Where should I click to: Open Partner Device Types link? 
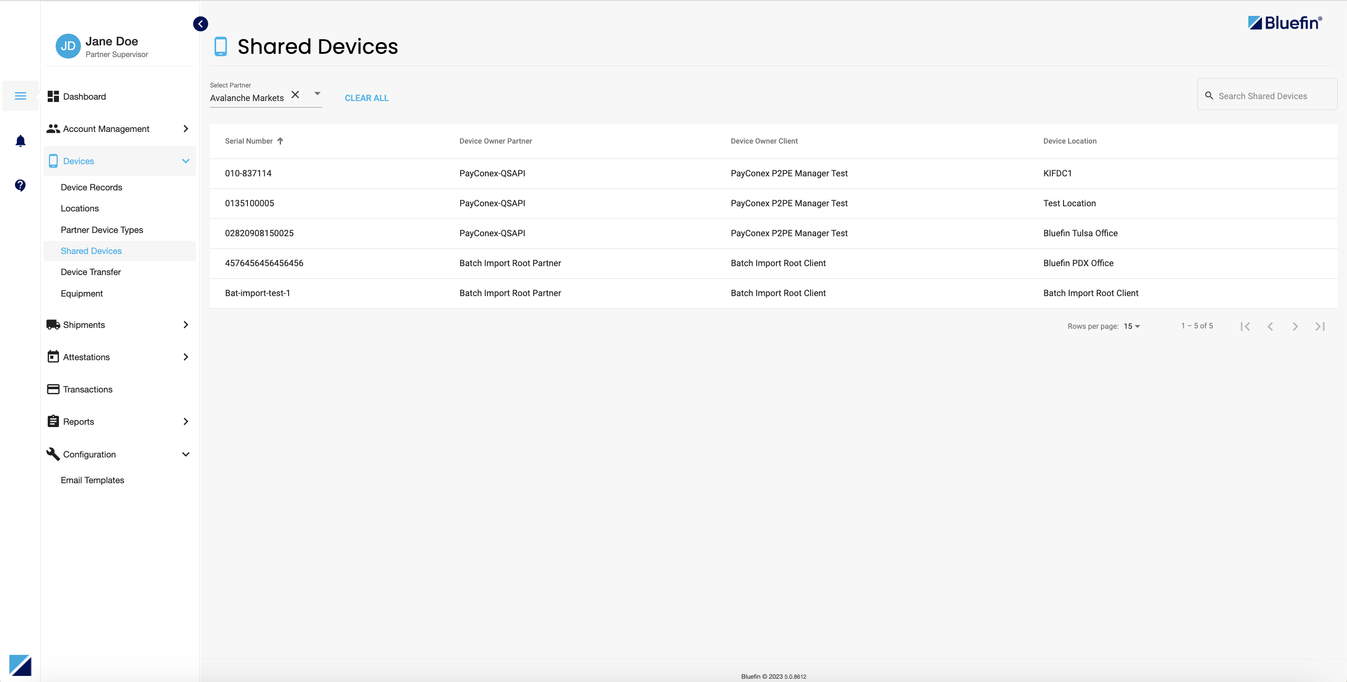(x=101, y=230)
